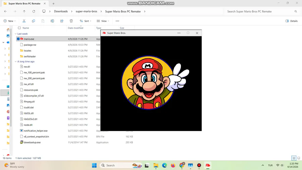Screen dimensions: 302x170
Task: Toggle the select all items checkbox
Action: coord(19,28)
